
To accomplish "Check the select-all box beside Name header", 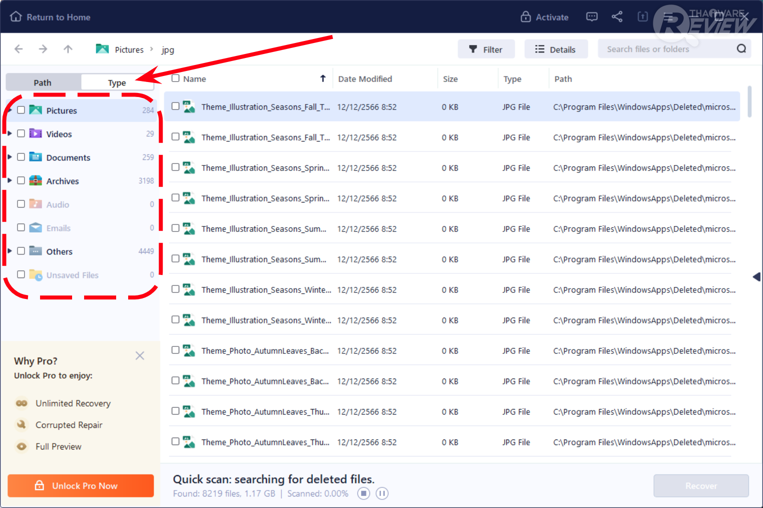I will (175, 78).
